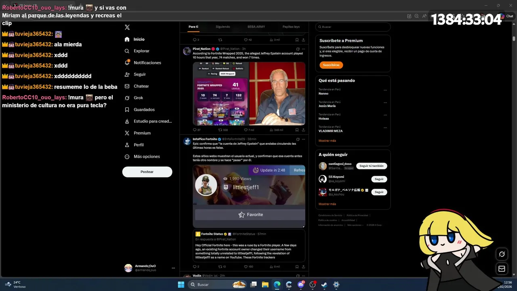Image resolution: width=517 pixels, height=291 pixels.
Task: Open the littlestjeff1 tracker image
Action: (249, 196)
